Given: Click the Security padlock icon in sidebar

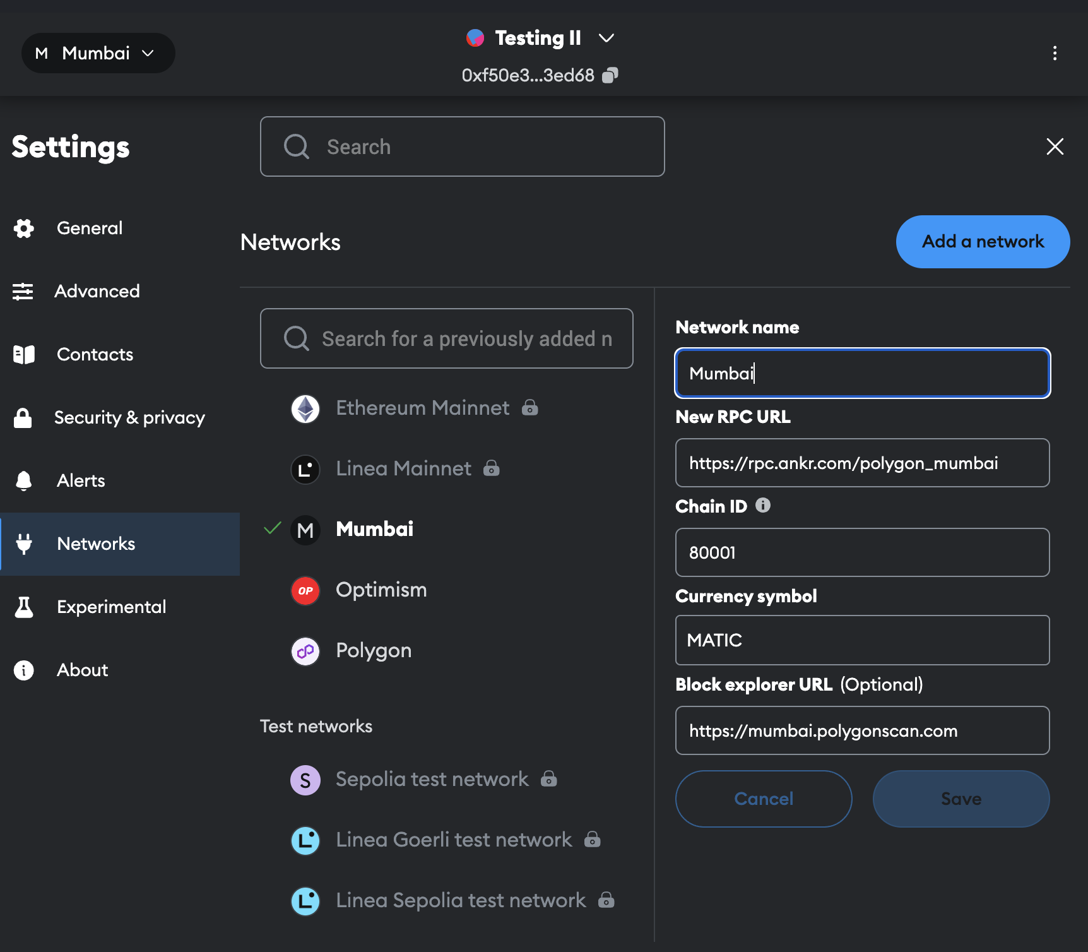Looking at the screenshot, I should click(x=23, y=417).
